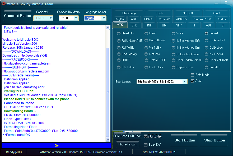Click the Miracle Box logo icon in title bar

click(3, 4)
